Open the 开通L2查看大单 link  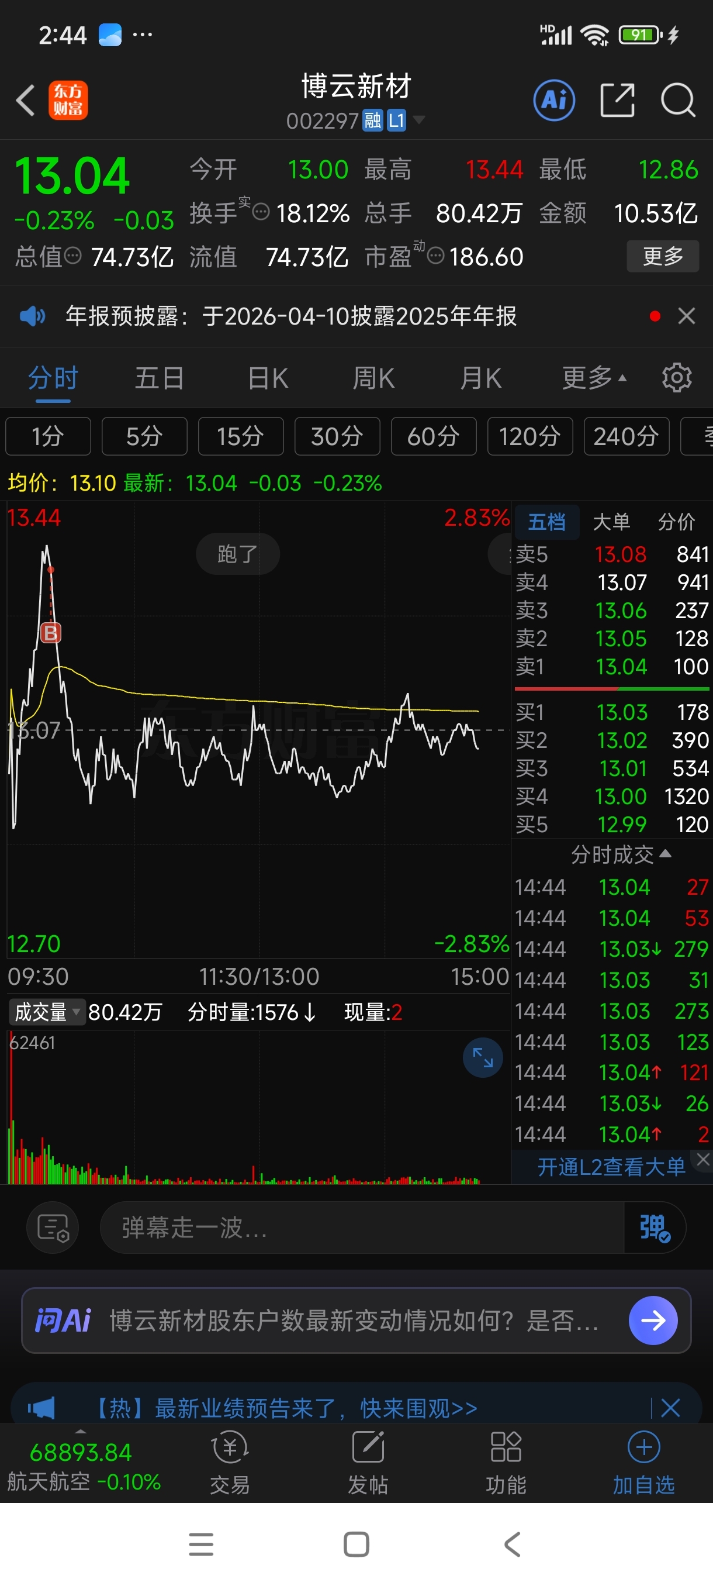pyautogui.click(x=611, y=1167)
